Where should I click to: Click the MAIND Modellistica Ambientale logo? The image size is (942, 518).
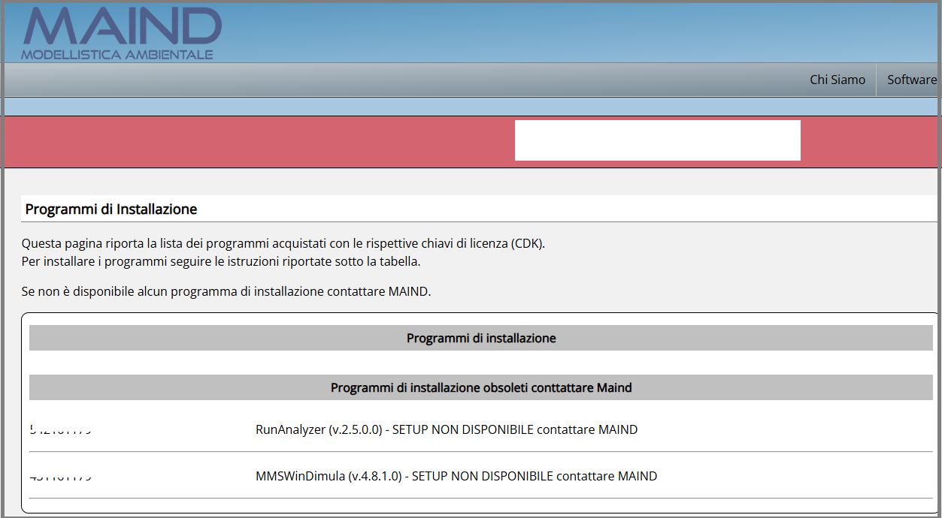point(122,34)
